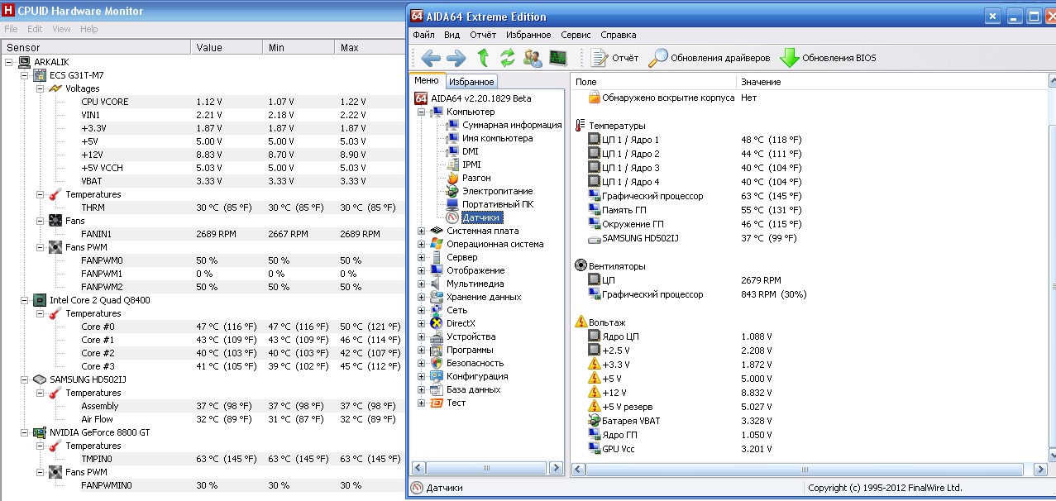Select DMI item in AIDA64 tree
The image size is (1056, 501).
tap(470, 151)
